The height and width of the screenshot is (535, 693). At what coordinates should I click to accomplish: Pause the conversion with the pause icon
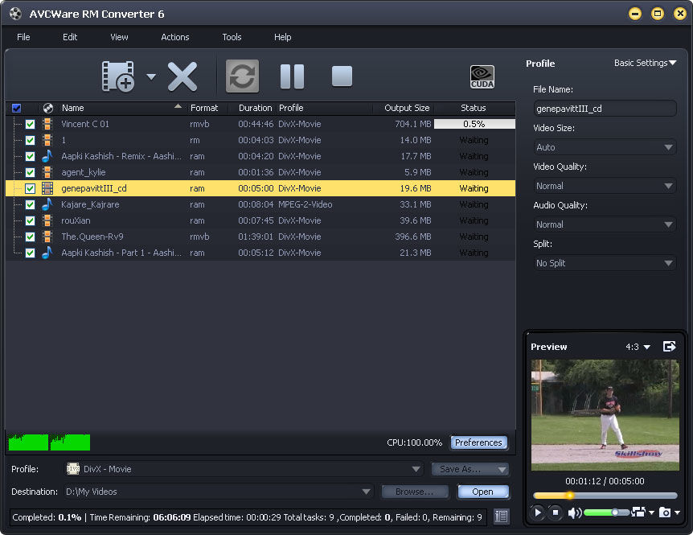(x=292, y=76)
